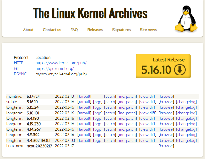Browse longterm 5.10.101 source
This screenshot has width=205, height=159.
166,113
